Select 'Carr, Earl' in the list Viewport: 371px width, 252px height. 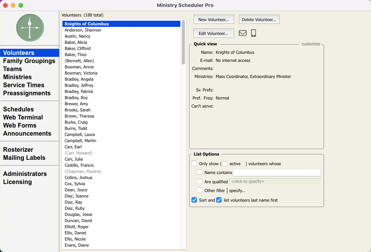121,146
